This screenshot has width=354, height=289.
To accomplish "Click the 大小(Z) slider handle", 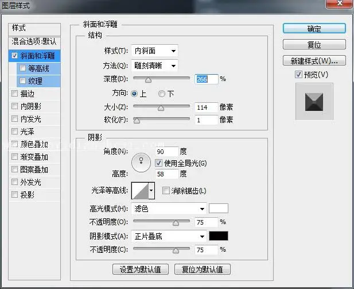I will (161, 108).
